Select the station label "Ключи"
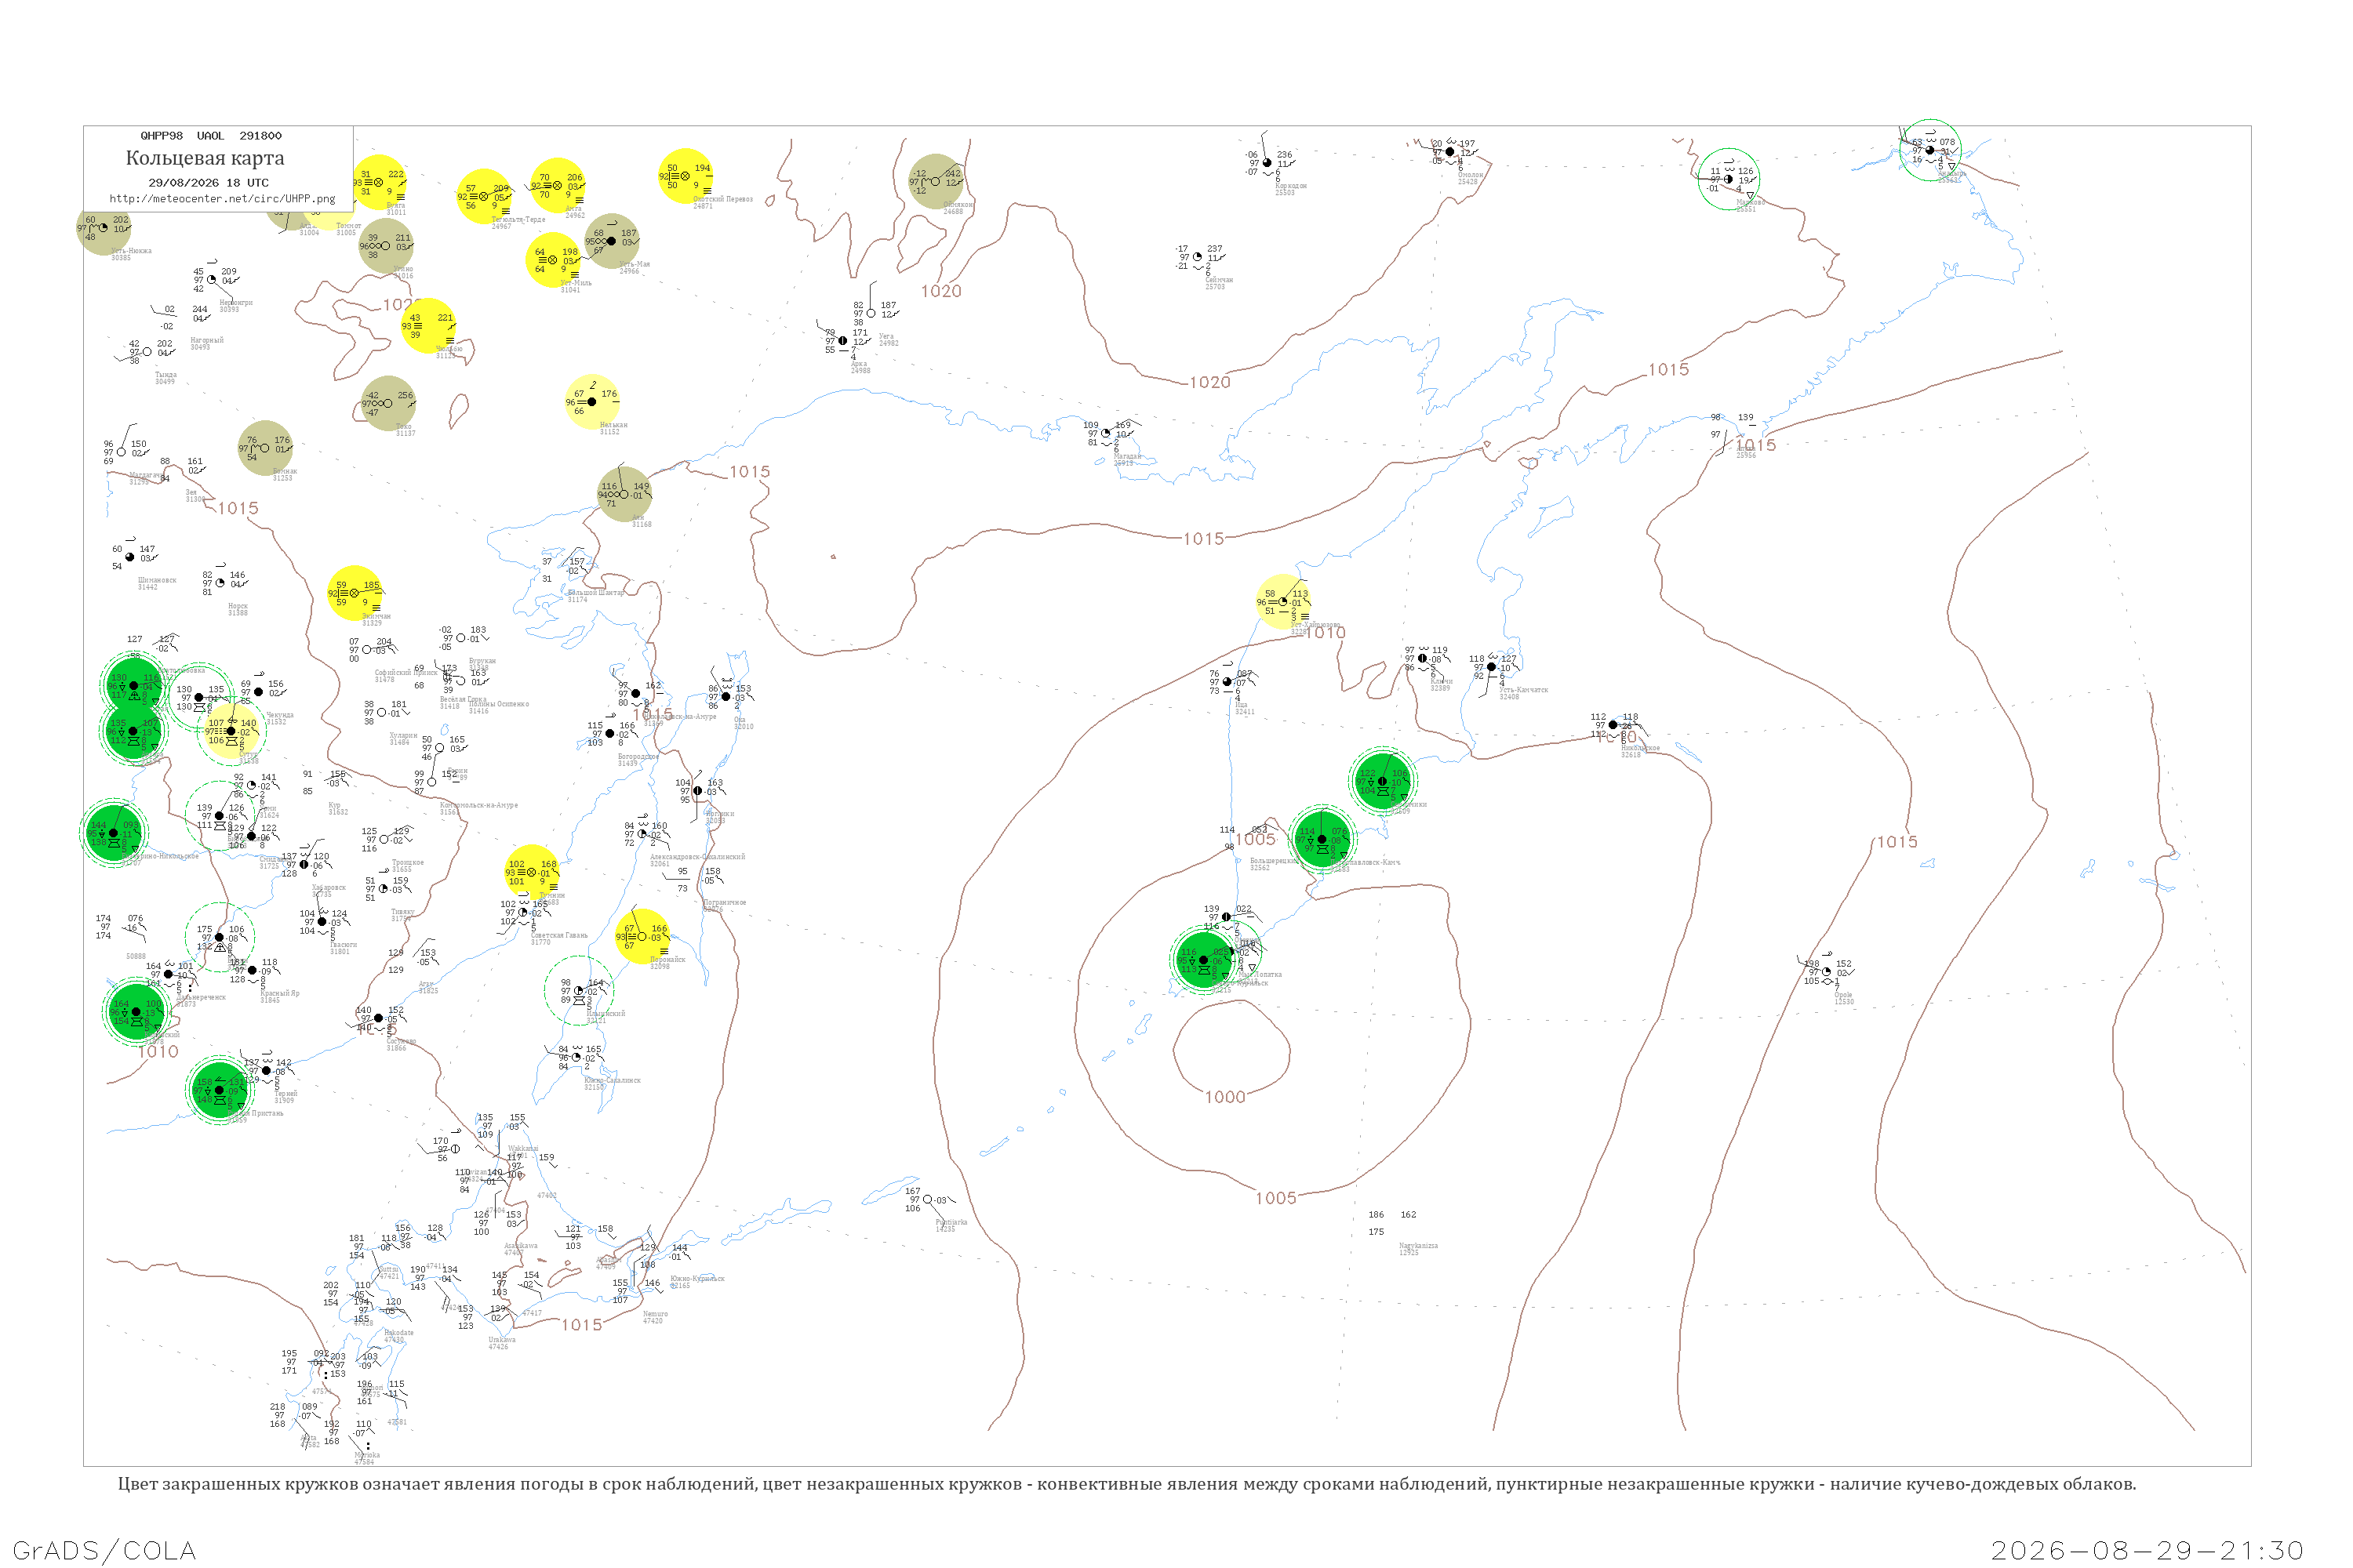This screenshot has height=1568, width=2353. (1441, 681)
